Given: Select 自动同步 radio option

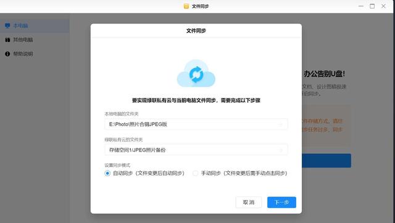Looking at the screenshot, I should tap(107, 173).
